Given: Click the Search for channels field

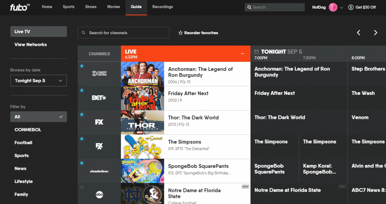Looking at the screenshot, I should click(x=123, y=33).
